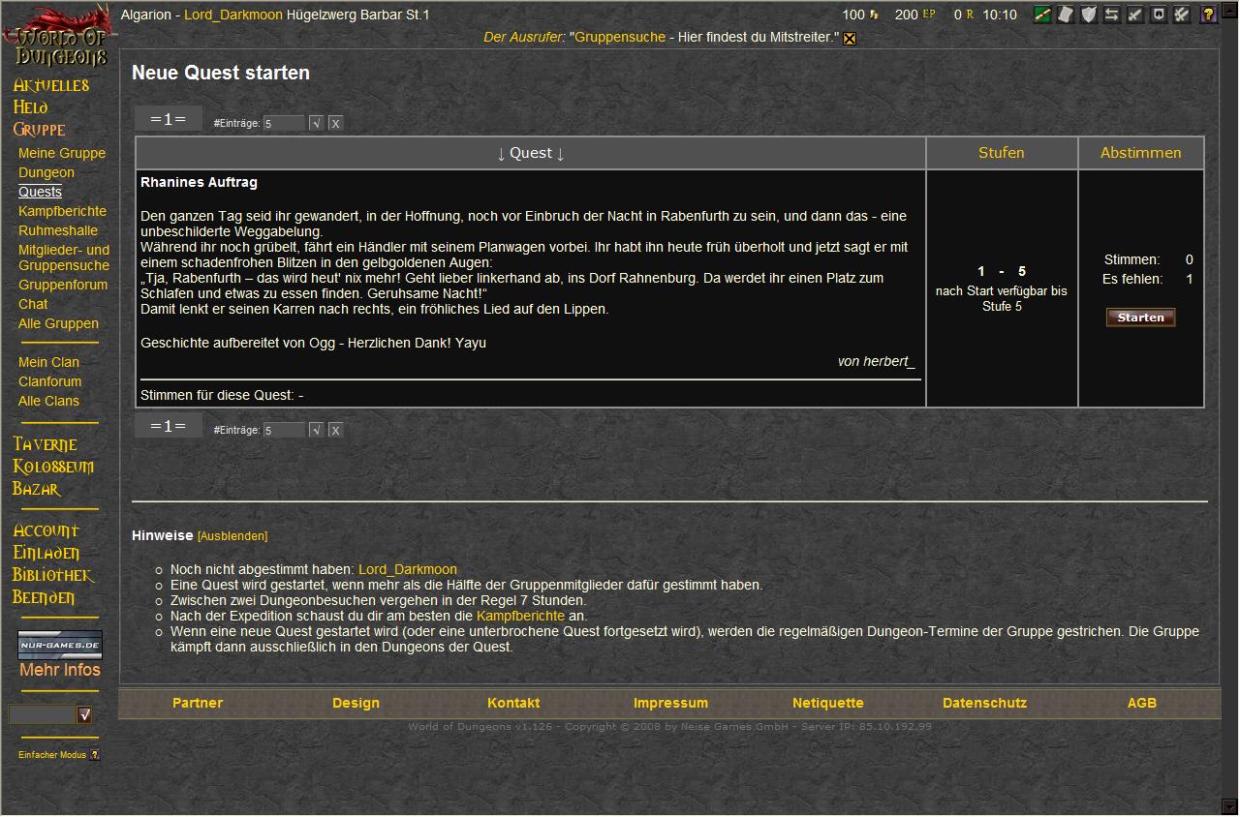Screen dimensions: 1240x817
Task: Hide hints with the Ausblenden link
Action: (x=232, y=536)
